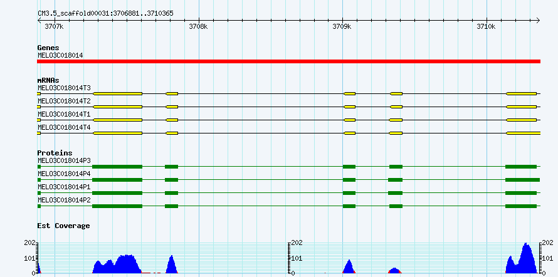Click the 3707k ruler label
The height and width of the screenshot is (277, 558).
(55, 26)
